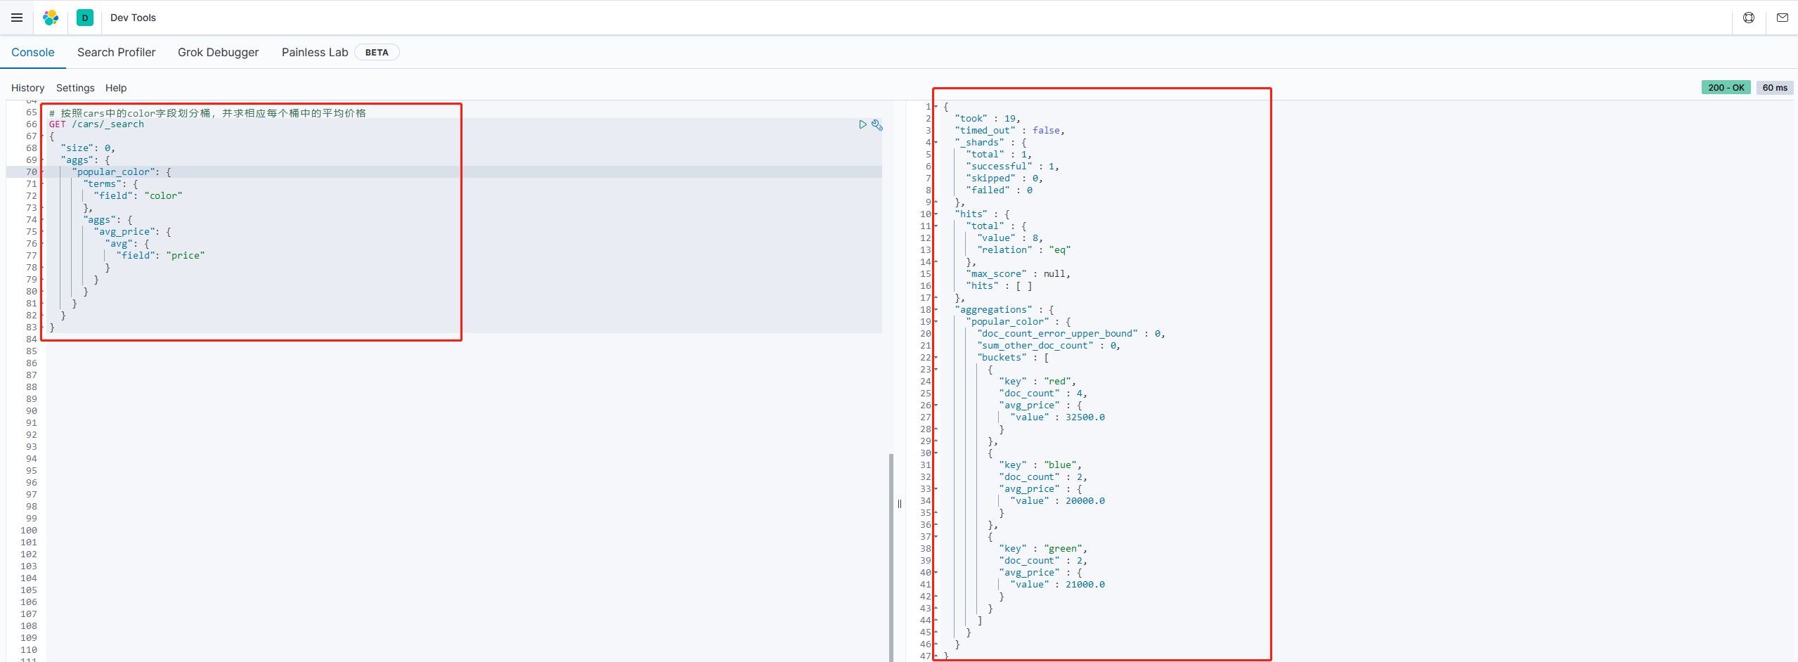Click the 60 ms response time badge

click(x=1775, y=87)
